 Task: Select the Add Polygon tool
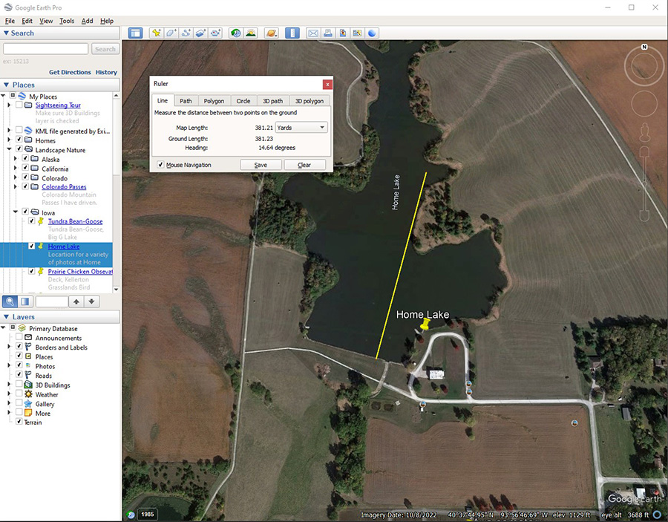click(x=171, y=33)
